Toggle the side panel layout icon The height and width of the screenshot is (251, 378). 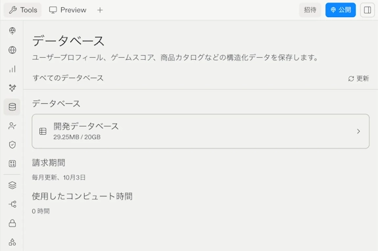(x=367, y=10)
